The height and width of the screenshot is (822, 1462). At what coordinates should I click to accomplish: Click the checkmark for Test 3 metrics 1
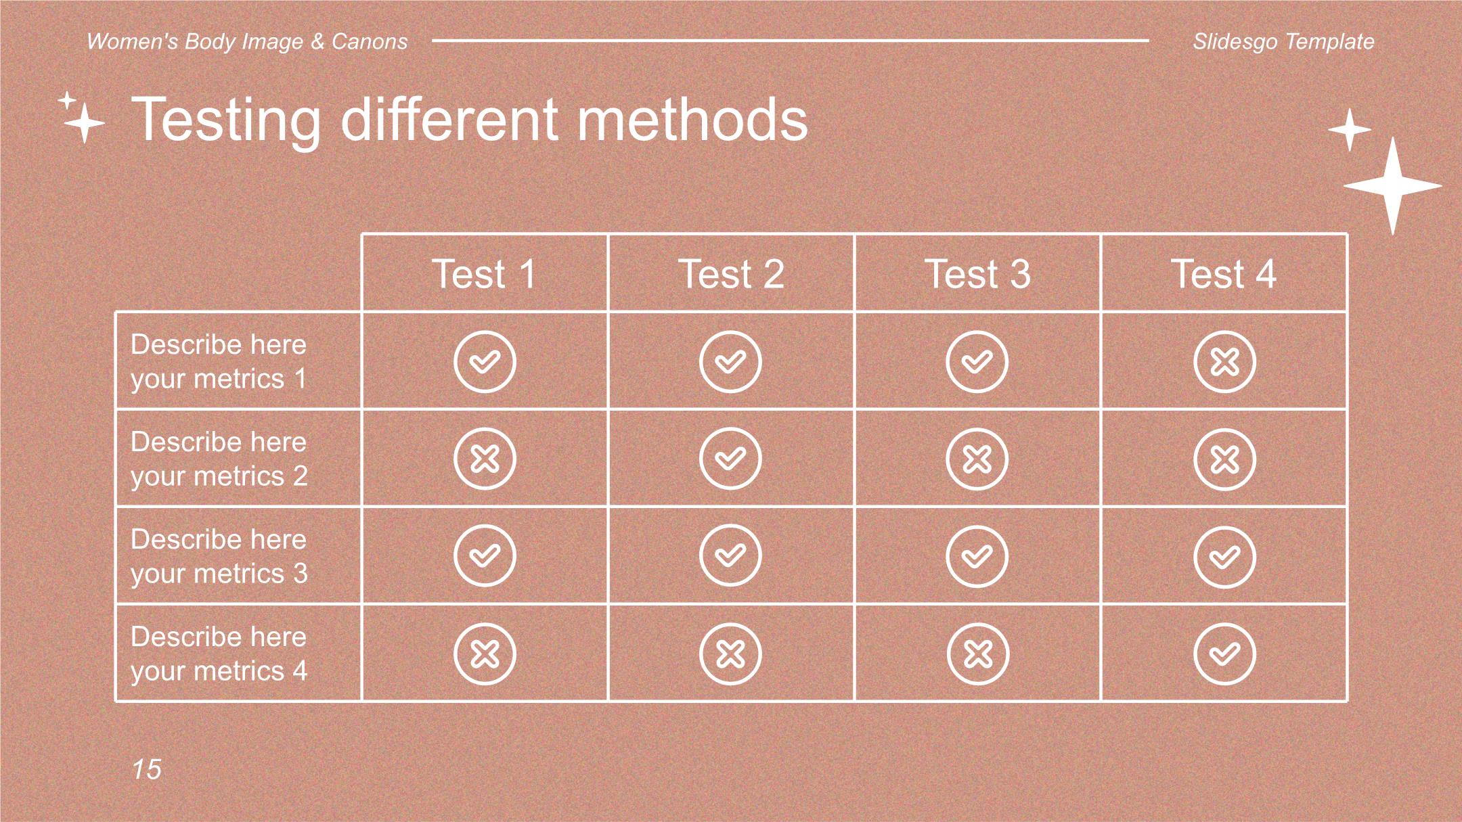977,362
